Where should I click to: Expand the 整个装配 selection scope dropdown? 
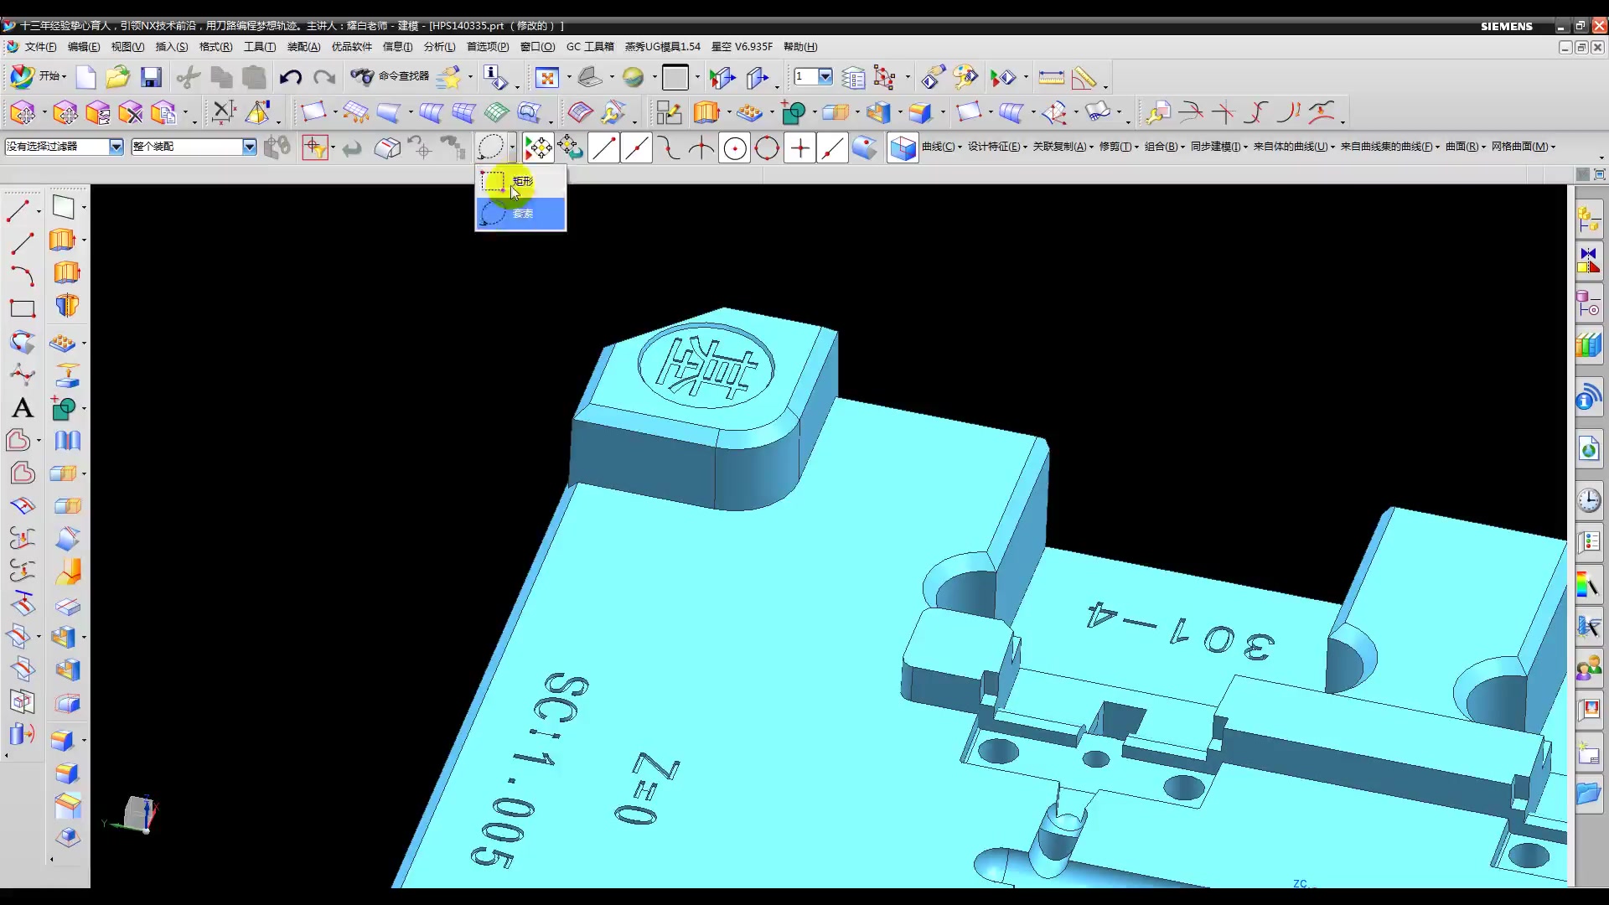point(249,147)
